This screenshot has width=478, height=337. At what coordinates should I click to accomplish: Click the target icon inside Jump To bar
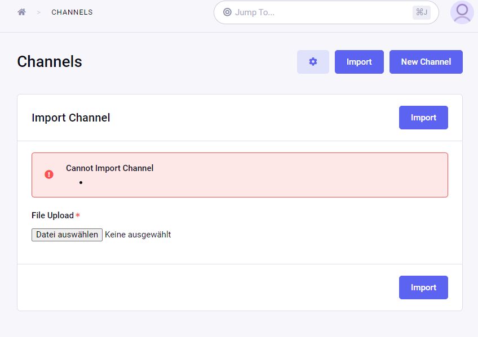[227, 12]
